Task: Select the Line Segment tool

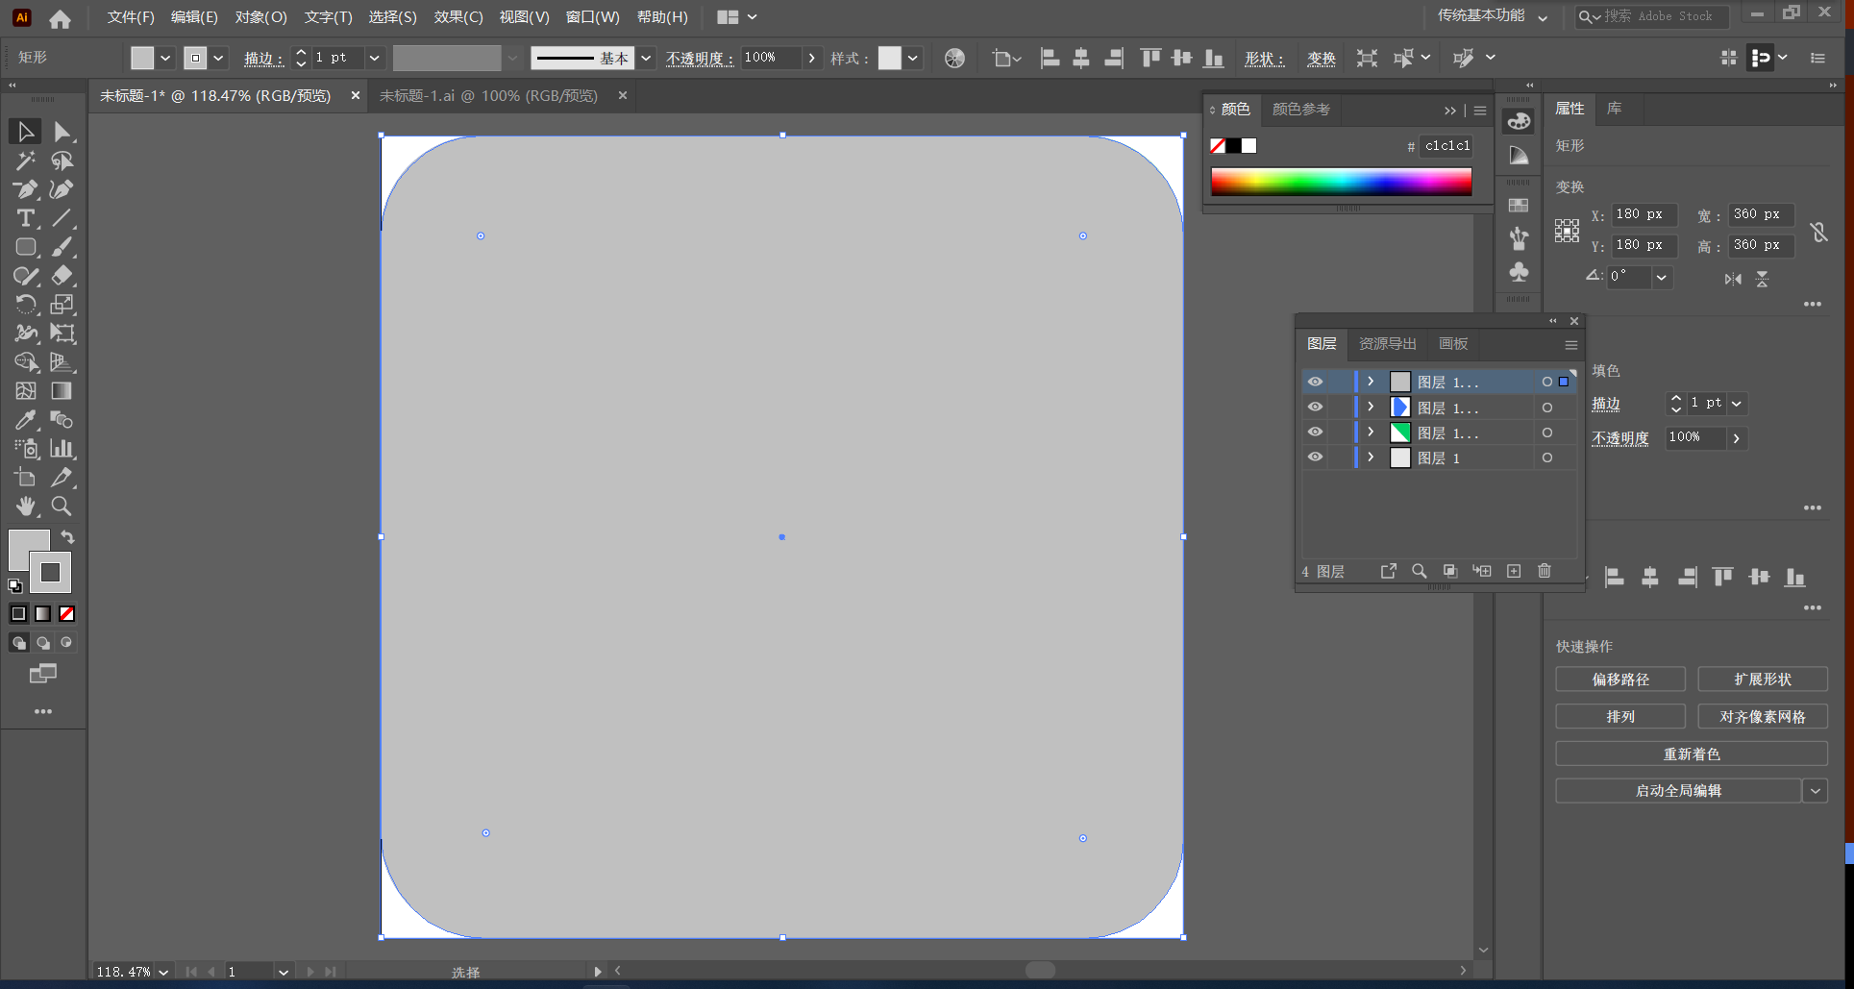Action: coord(62,218)
